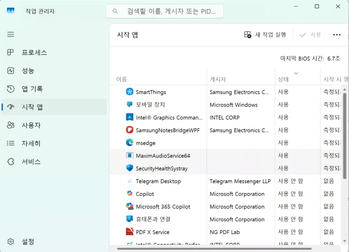Screen dimensions: 349x252
Task: Open the hamburger navigation menu
Action: (10, 34)
